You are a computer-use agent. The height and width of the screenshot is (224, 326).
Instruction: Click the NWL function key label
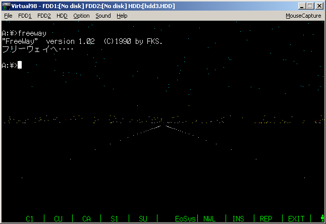(x=209, y=219)
